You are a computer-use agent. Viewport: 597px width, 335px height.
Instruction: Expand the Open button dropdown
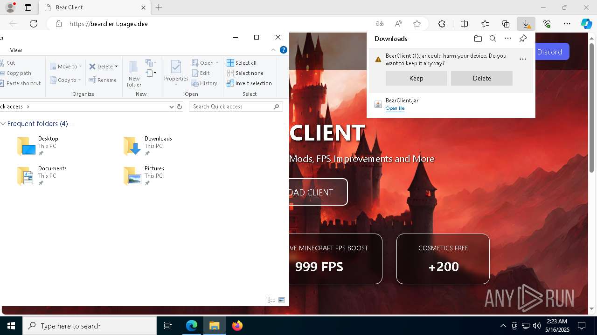tap(217, 63)
